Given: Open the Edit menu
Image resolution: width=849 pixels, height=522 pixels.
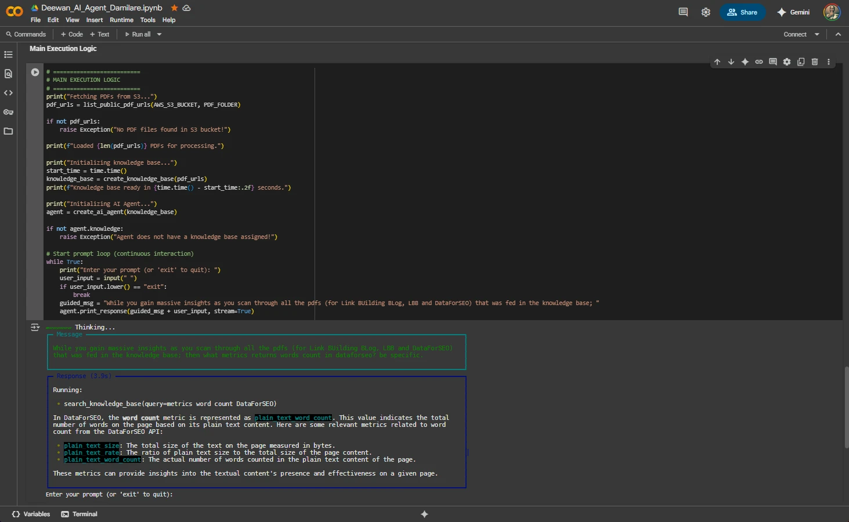Looking at the screenshot, I should pyautogui.click(x=53, y=20).
